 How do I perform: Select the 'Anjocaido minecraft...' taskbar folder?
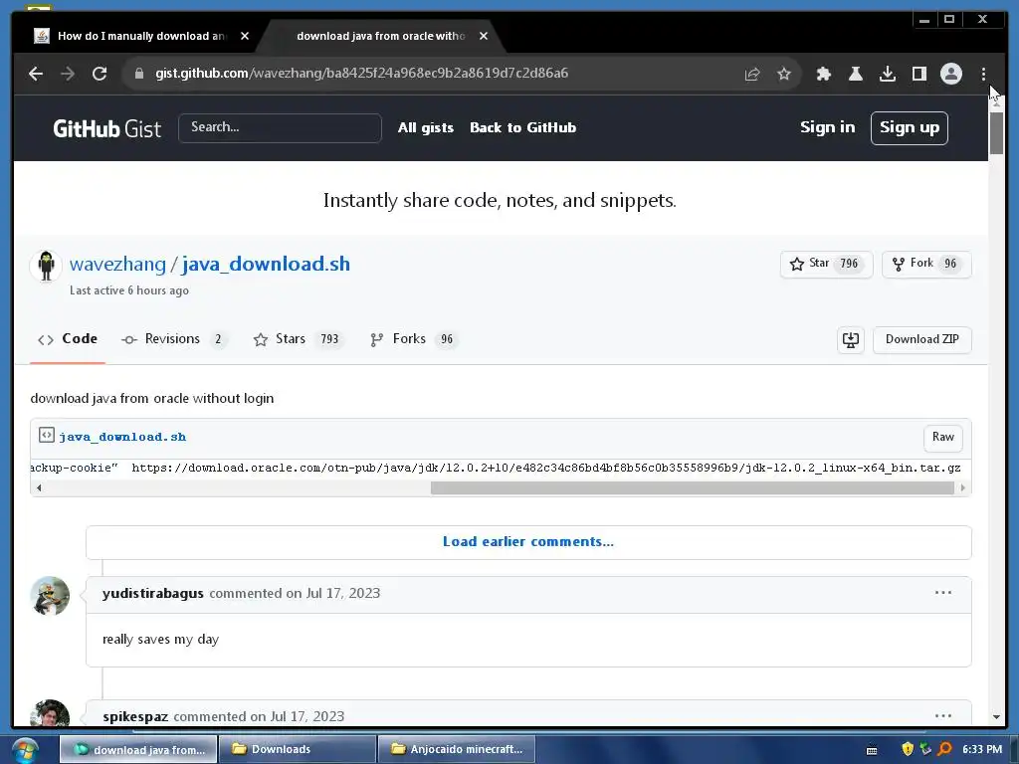pos(456,749)
